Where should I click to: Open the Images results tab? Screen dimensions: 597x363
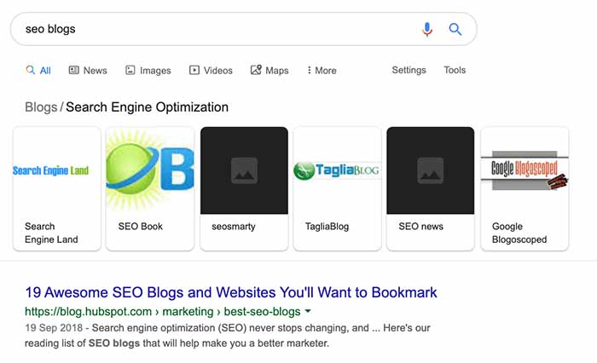pos(148,71)
